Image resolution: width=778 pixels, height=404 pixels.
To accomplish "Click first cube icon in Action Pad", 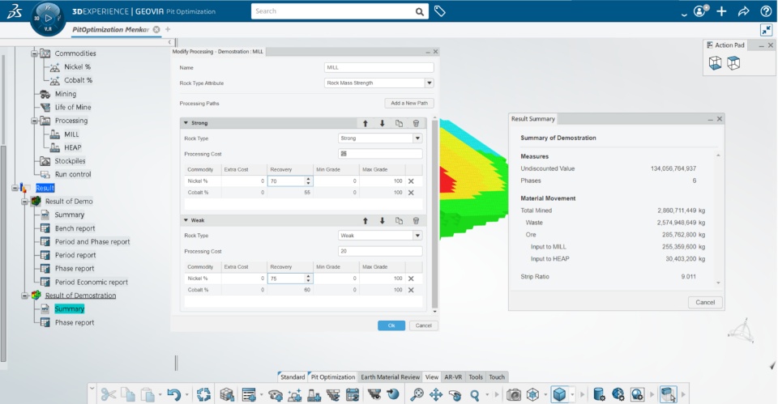I will click(x=715, y=63).
